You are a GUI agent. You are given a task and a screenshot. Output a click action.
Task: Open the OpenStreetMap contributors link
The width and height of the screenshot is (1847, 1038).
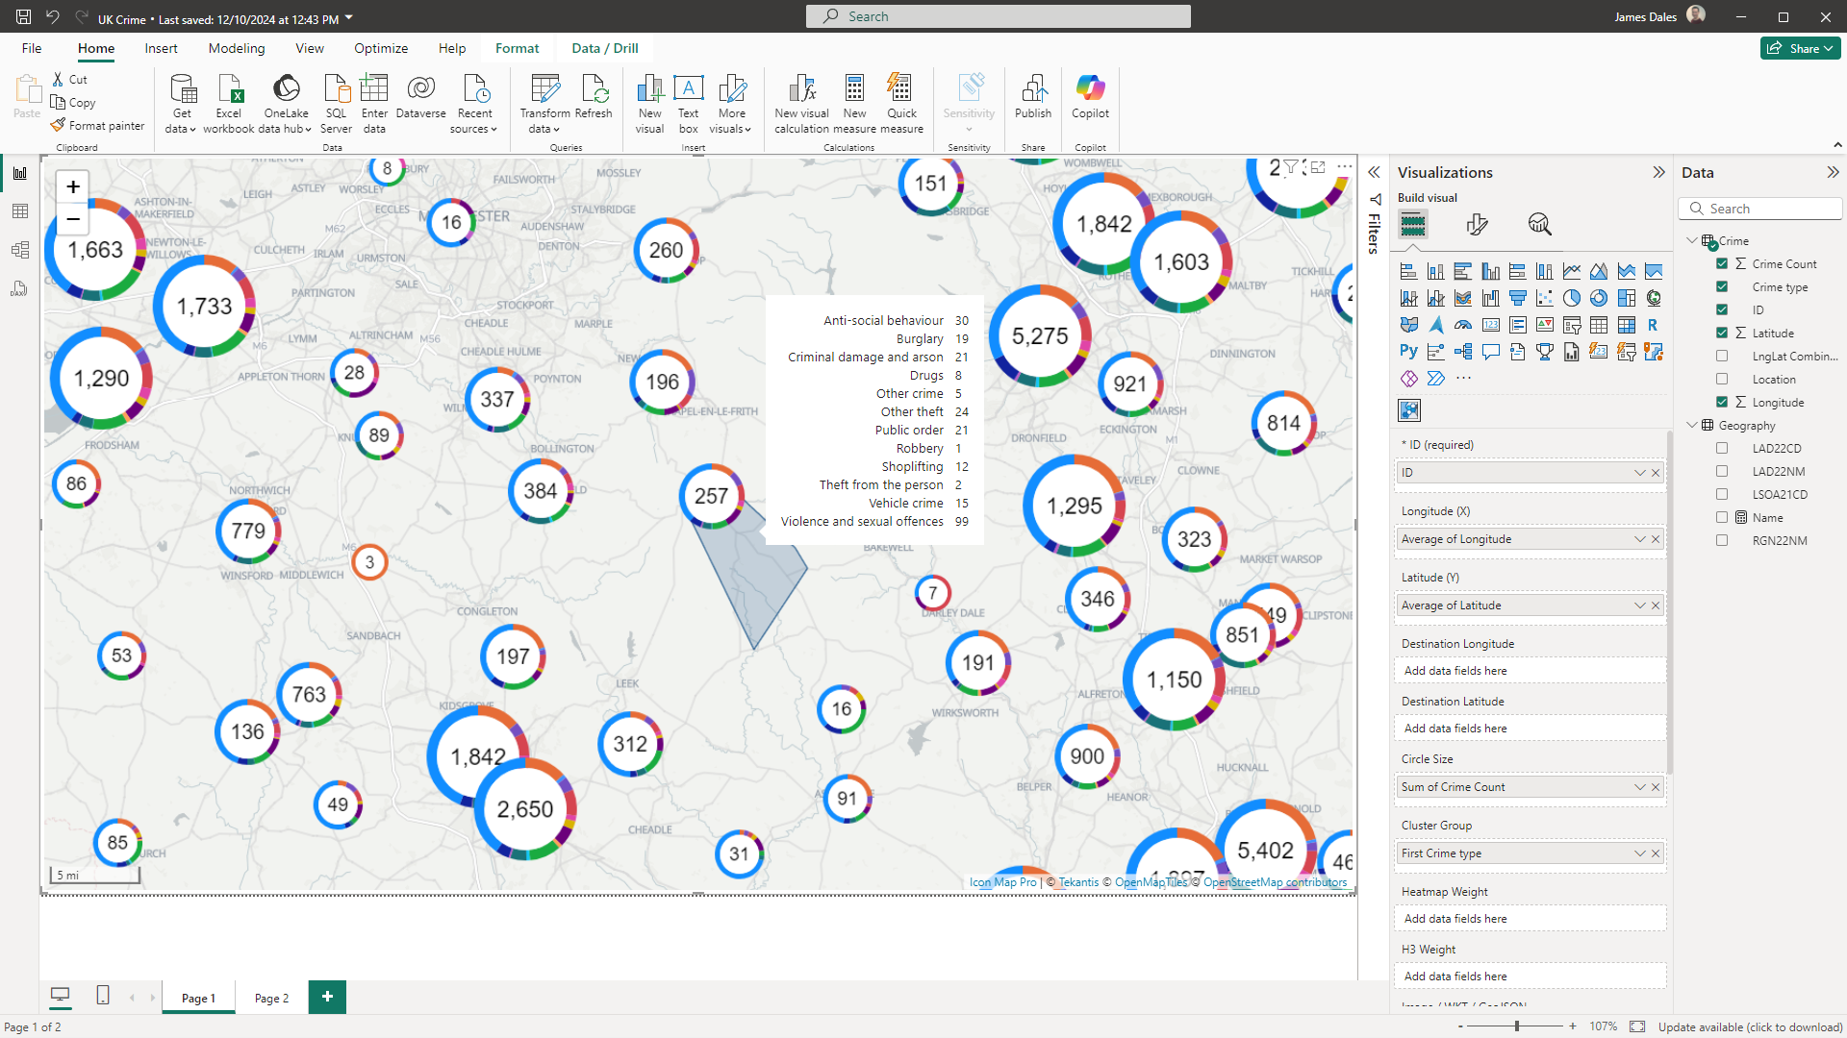(x=1275, y=882)
